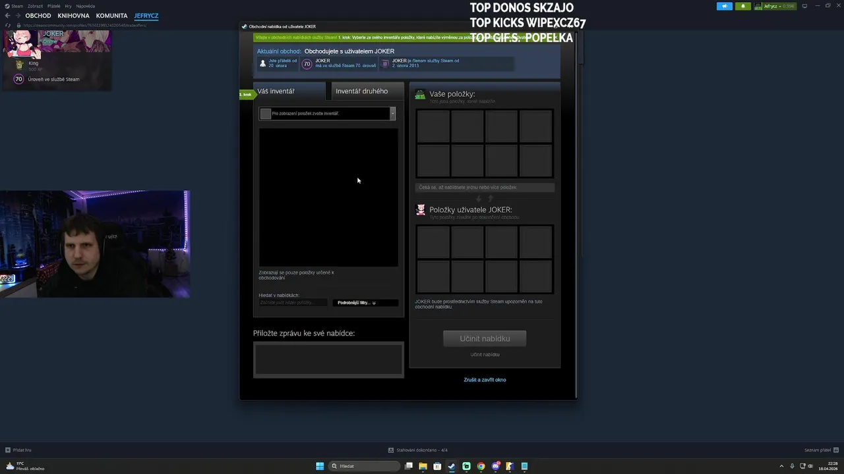Open Task View on the taskbar

coord(409,466)
